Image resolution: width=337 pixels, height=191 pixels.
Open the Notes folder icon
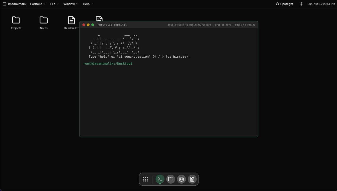44,20
